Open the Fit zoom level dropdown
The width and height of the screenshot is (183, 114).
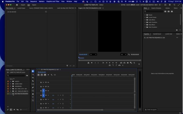93,54
